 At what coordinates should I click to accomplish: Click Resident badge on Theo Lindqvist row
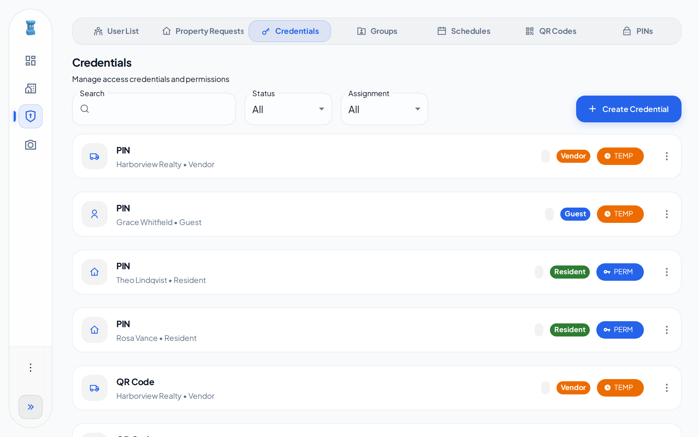[x=570, y=272]
